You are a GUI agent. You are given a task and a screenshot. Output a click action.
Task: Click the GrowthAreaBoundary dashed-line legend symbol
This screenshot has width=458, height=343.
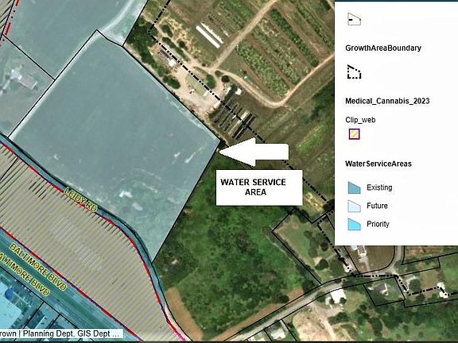coord(354,71)
